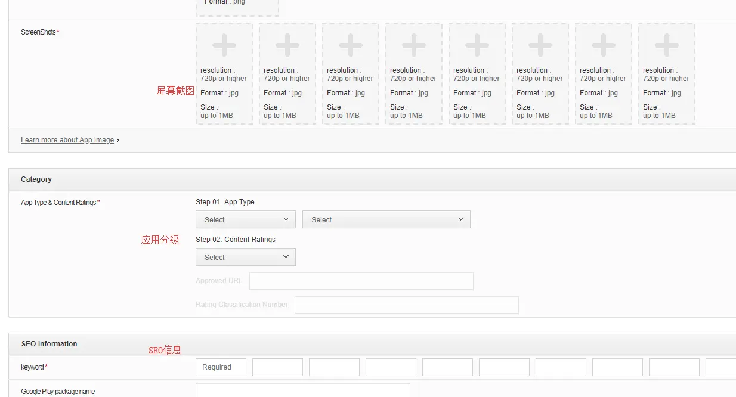The height and width of the screenshot is (397, 736).
Task: Add image in the fifth ScreenShots upload slot
Action: coord(477,74)
